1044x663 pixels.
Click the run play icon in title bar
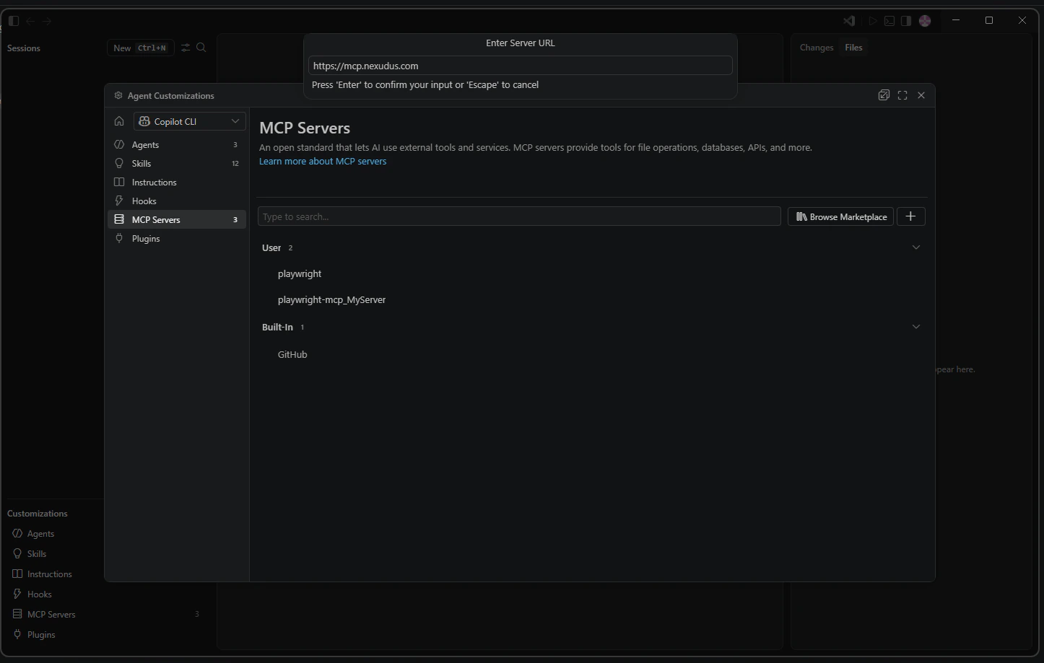pos(873,21)
